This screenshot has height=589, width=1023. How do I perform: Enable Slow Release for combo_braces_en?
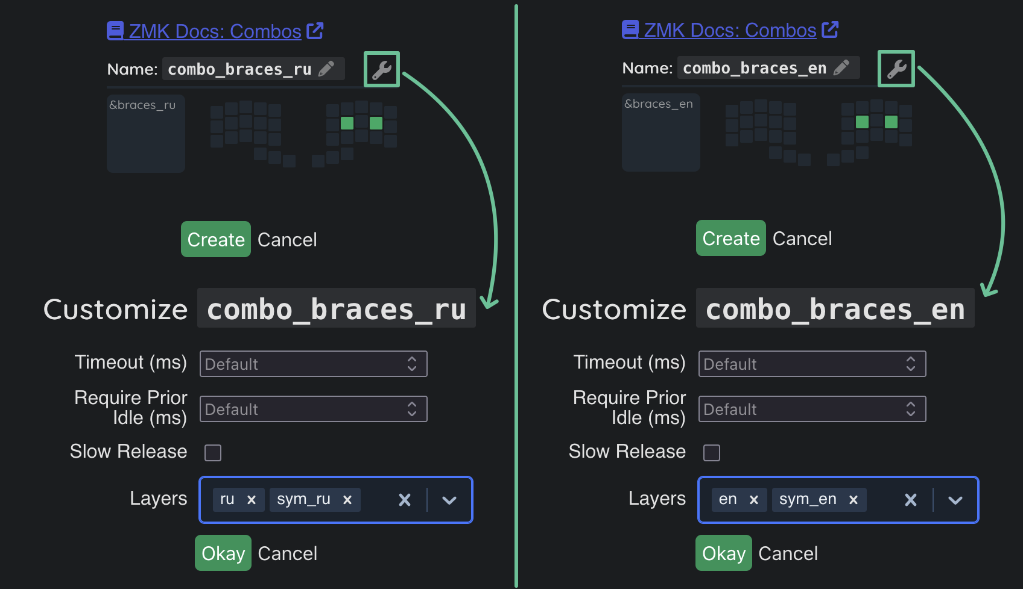[712, 453]
